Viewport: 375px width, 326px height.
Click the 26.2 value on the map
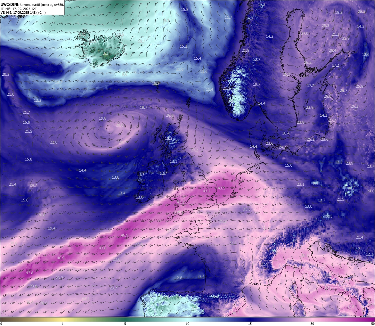point(354,106)
